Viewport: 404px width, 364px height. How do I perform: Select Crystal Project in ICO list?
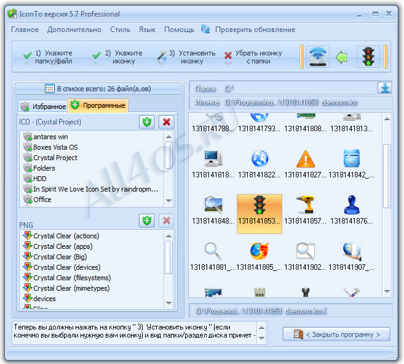55,158
